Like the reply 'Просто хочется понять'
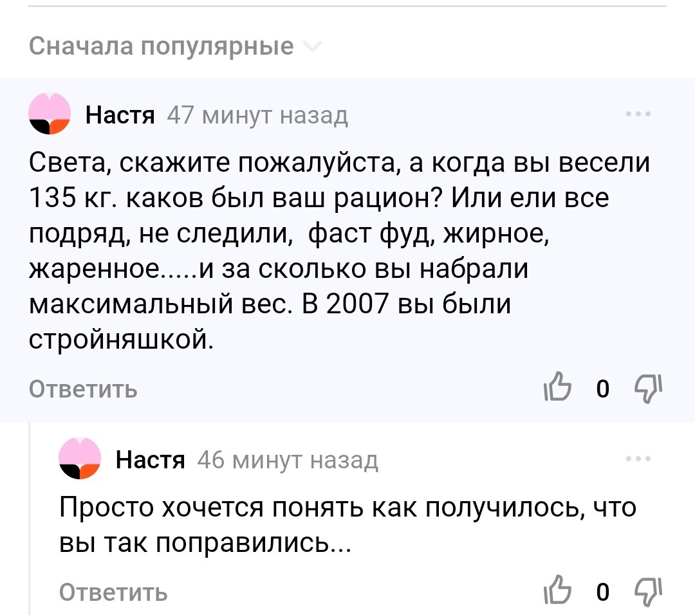This screenshot has height=615, width=695. click(x=557, y=591)
